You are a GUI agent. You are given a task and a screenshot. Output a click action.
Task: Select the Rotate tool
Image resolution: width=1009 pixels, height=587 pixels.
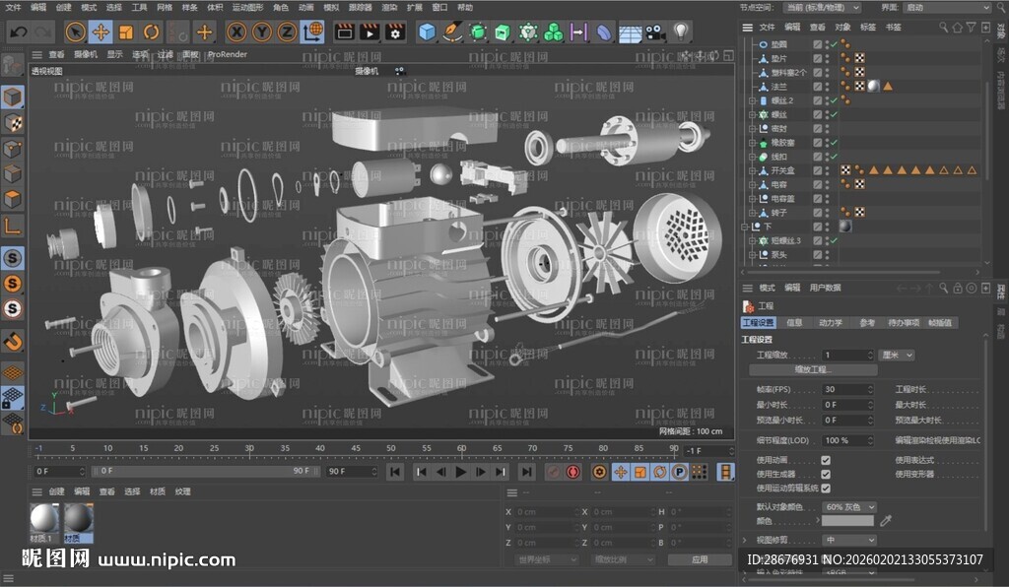point(151,32)
